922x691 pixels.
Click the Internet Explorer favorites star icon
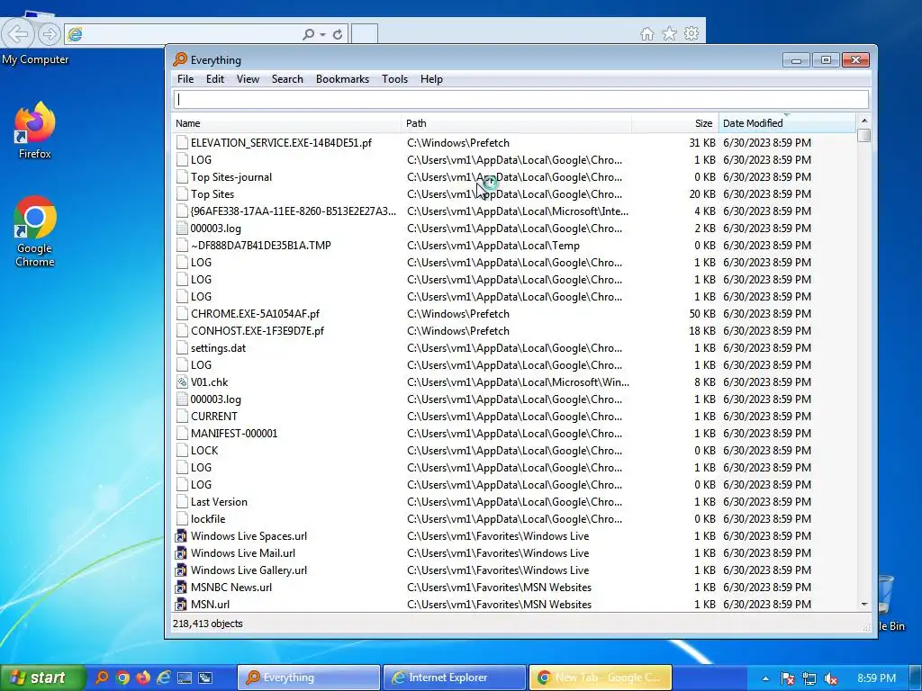(669, 34)
